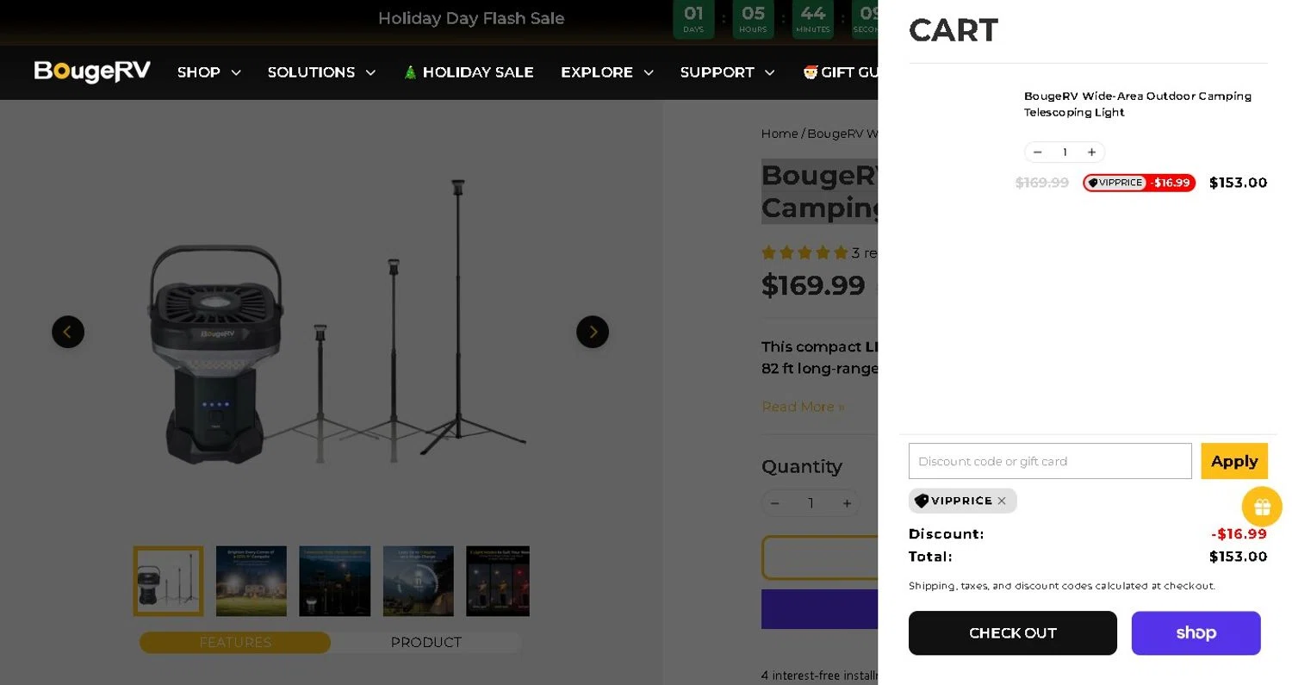Screen dimensions: 1292x685
Task: Switch to the PRODUCT tab
Action: coord(425,643)
